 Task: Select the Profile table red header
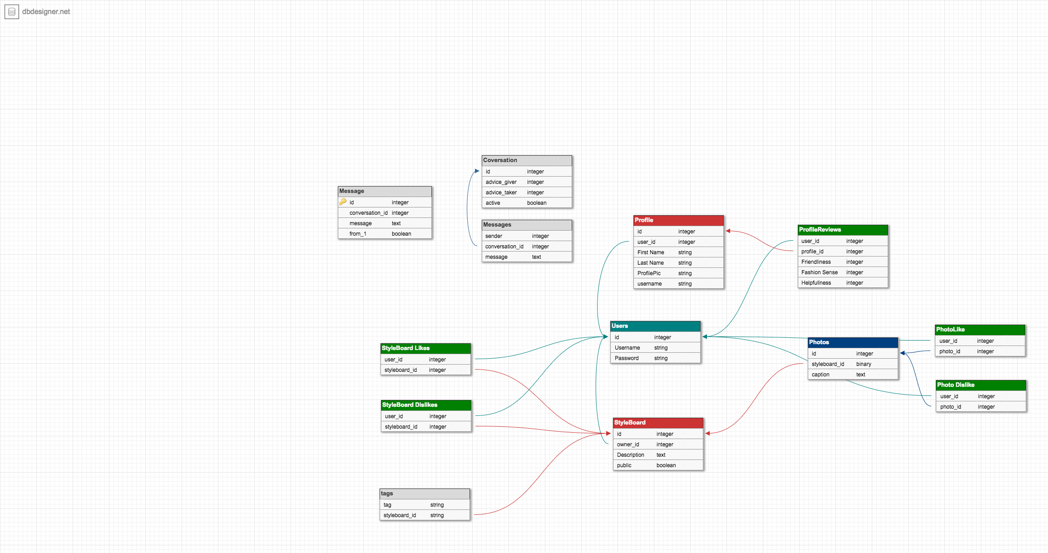coord(678,220)
